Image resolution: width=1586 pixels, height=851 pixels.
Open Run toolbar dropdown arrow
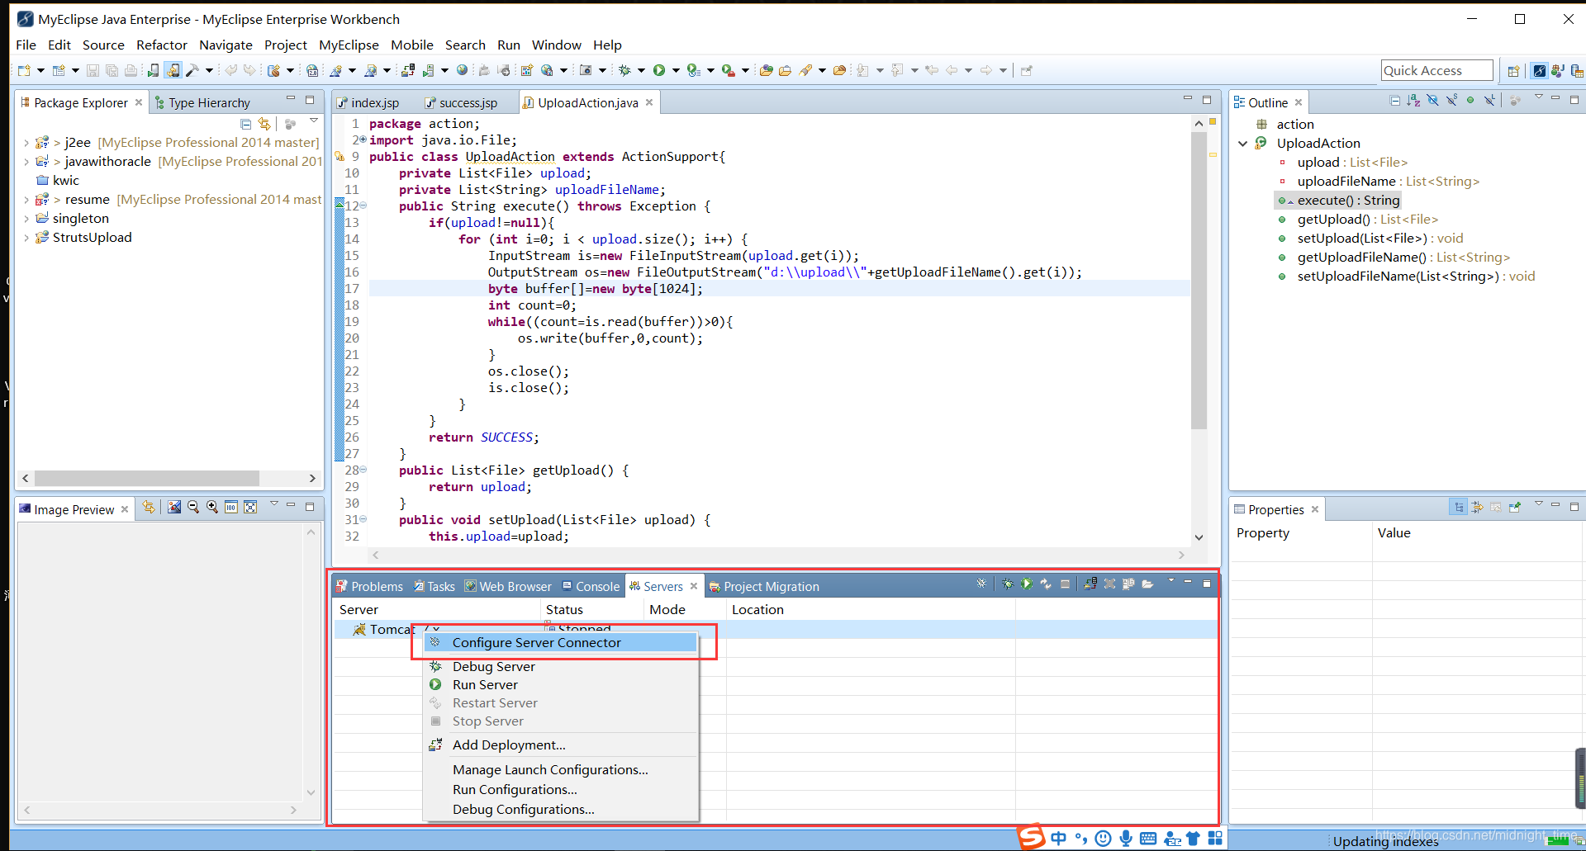click(676, 71)
